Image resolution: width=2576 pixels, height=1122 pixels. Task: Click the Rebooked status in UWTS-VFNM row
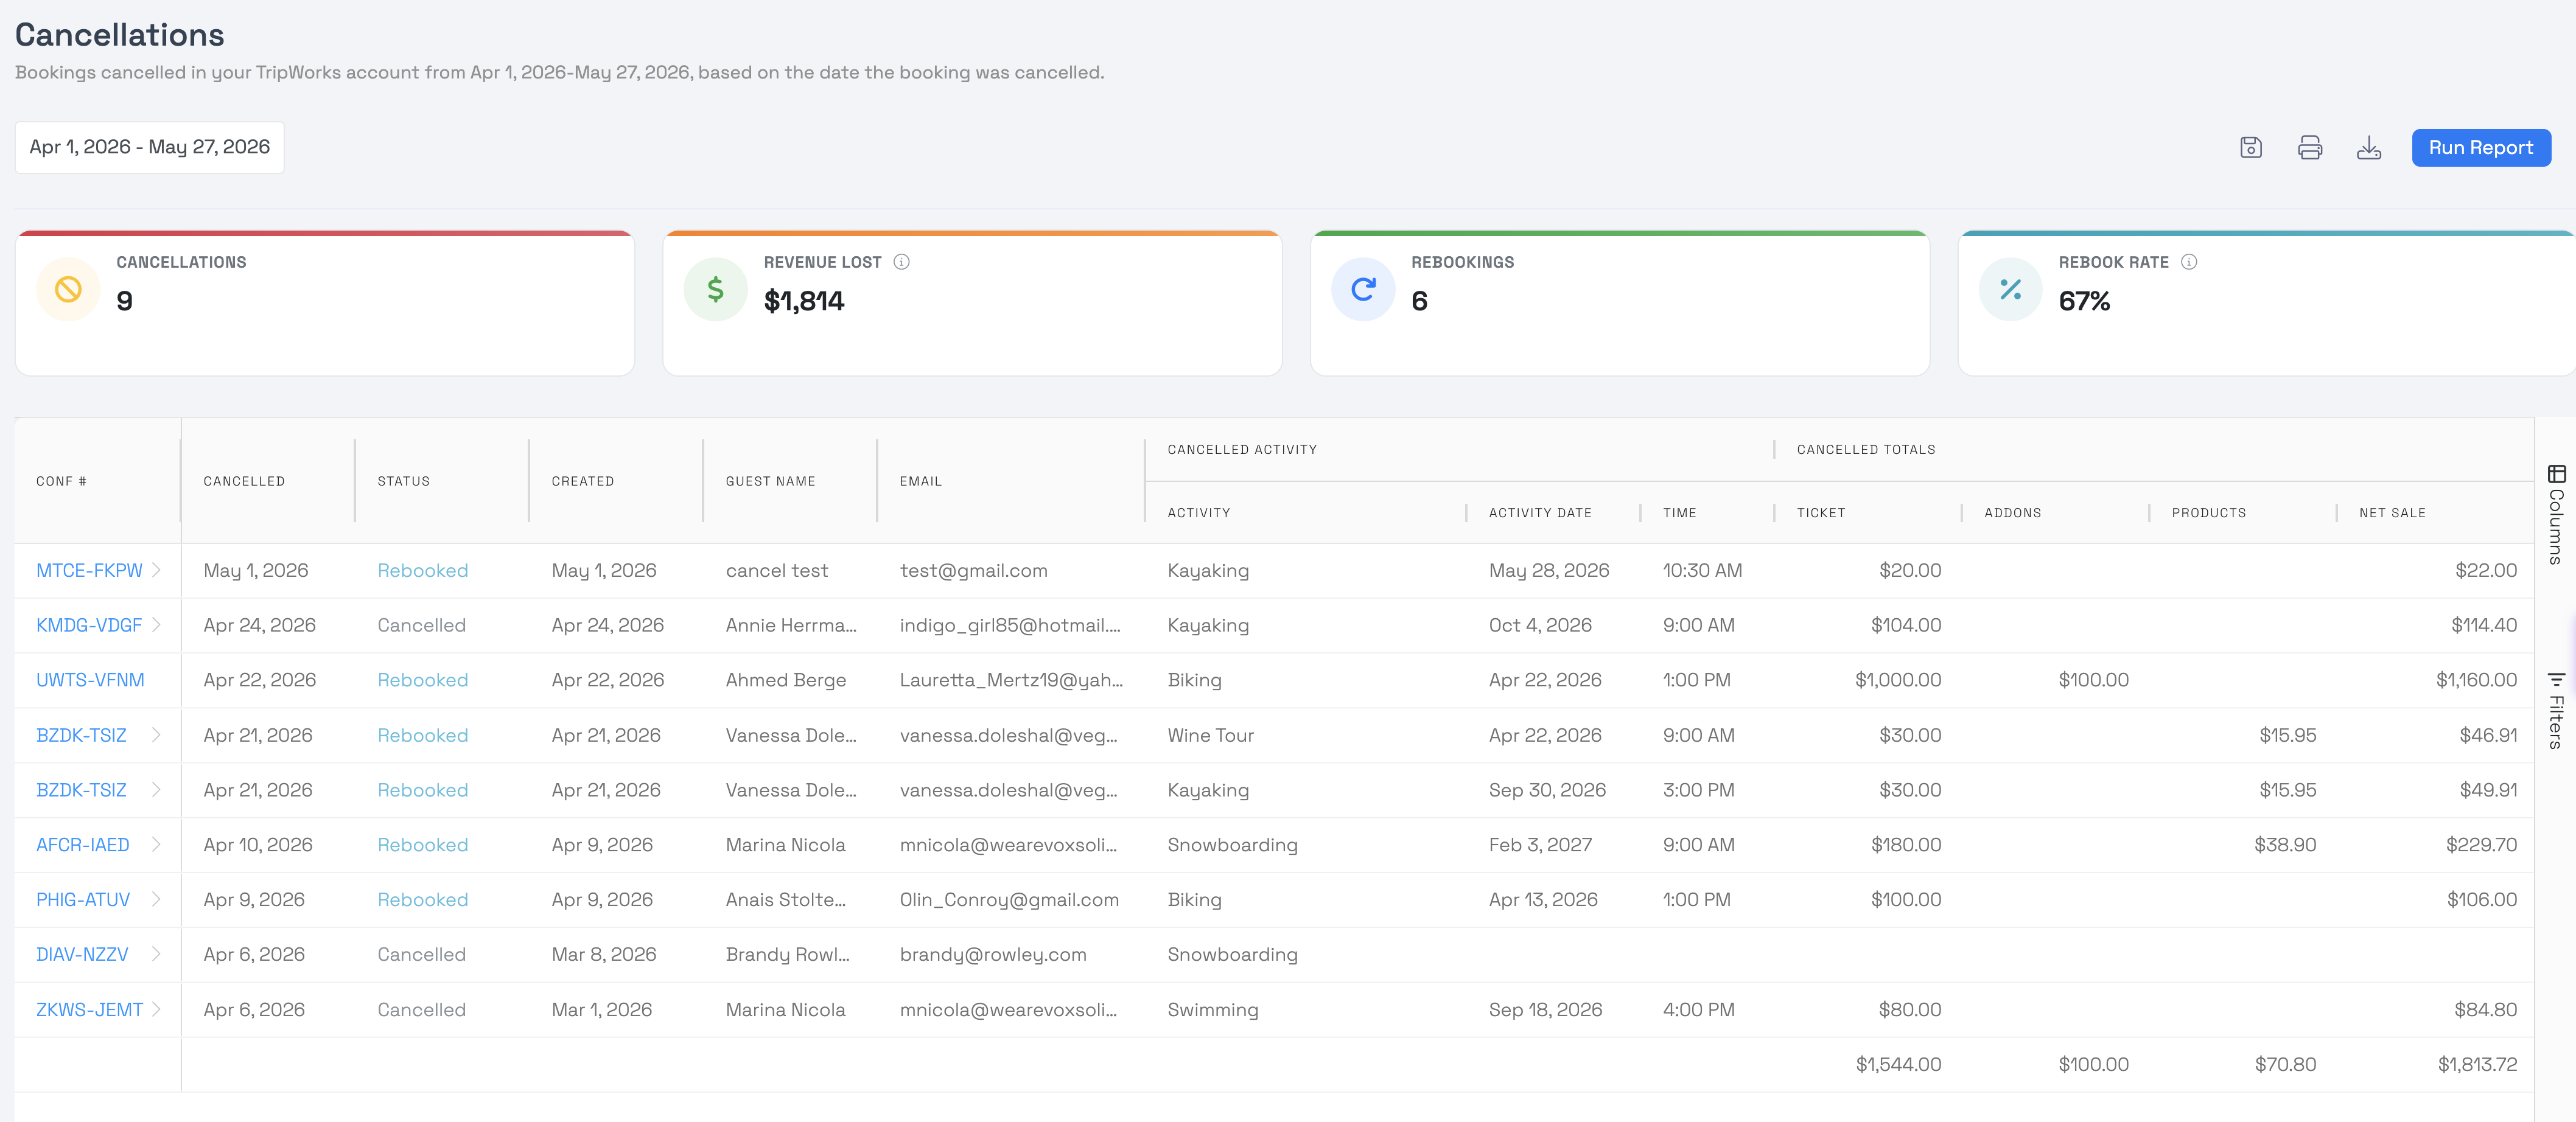coord(422,680)
